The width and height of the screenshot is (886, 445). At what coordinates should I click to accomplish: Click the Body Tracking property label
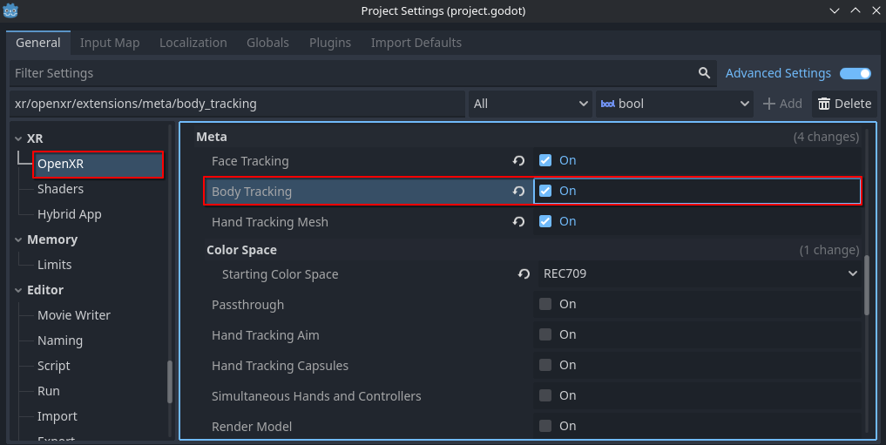tap(252, 192)
